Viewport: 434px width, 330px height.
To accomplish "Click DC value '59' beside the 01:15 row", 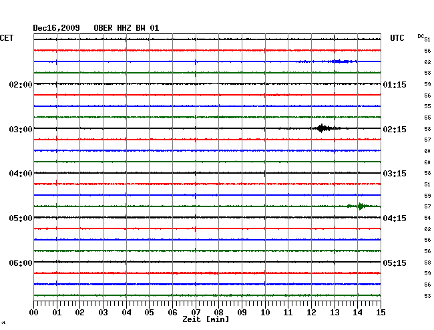I will [427, 84].
